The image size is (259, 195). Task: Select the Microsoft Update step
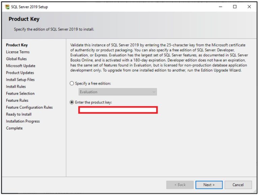21,66
